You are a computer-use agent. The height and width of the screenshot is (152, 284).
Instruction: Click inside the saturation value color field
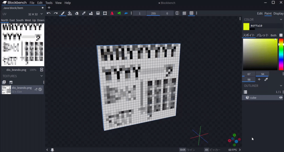[260, 54]
